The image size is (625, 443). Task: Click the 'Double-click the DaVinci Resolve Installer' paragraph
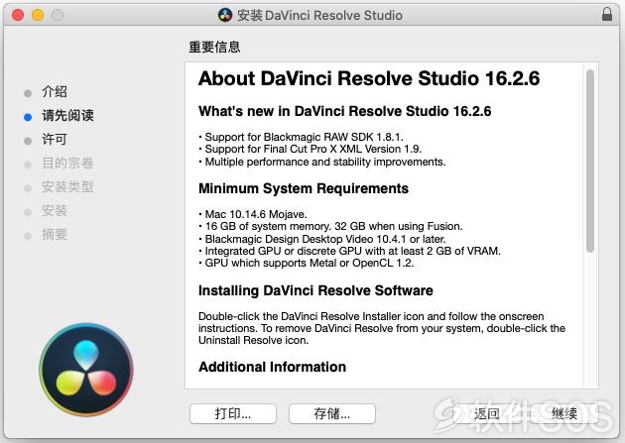point(382,328)
